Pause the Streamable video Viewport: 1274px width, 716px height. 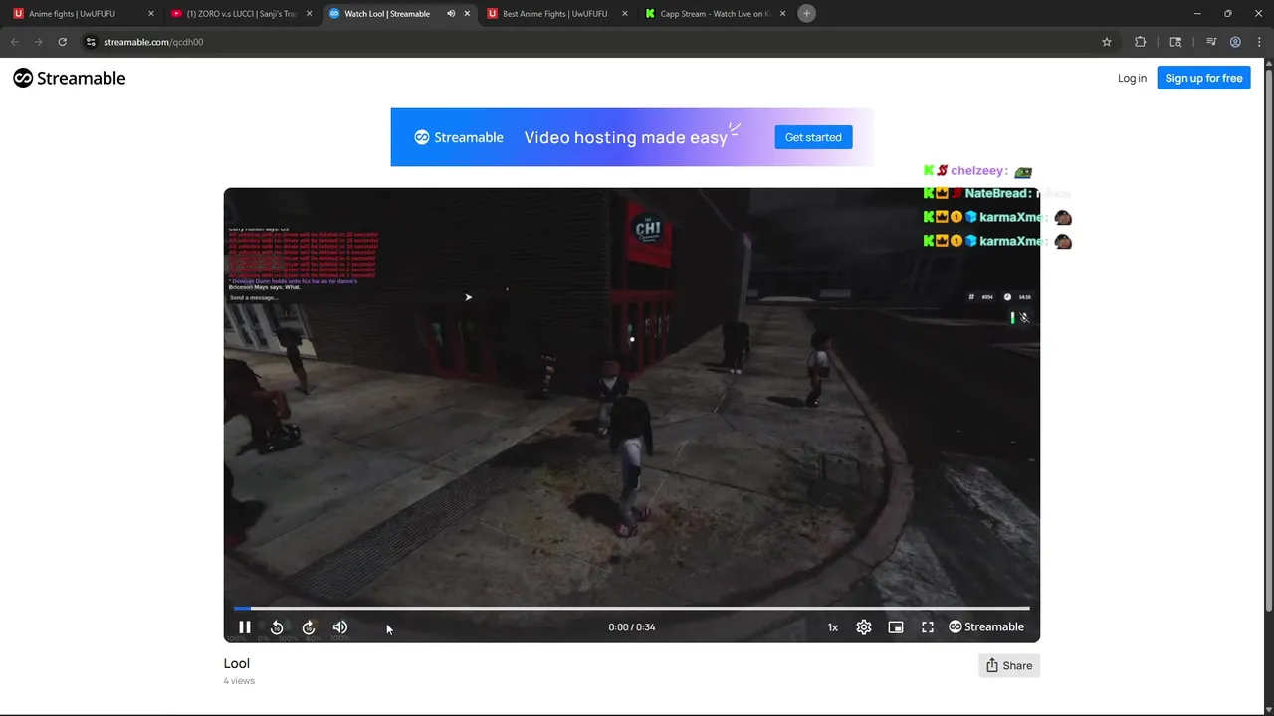[x=244, y=627]
